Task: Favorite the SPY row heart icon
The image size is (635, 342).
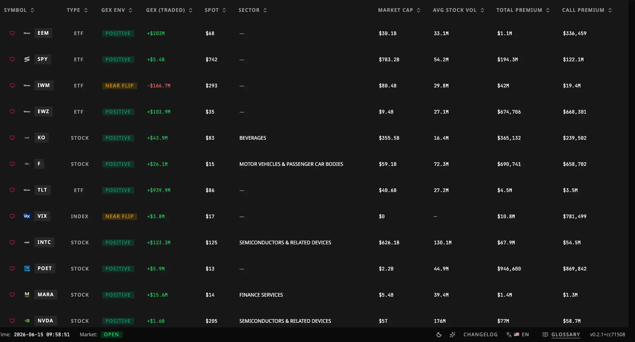Action: [x=12, y=60]
